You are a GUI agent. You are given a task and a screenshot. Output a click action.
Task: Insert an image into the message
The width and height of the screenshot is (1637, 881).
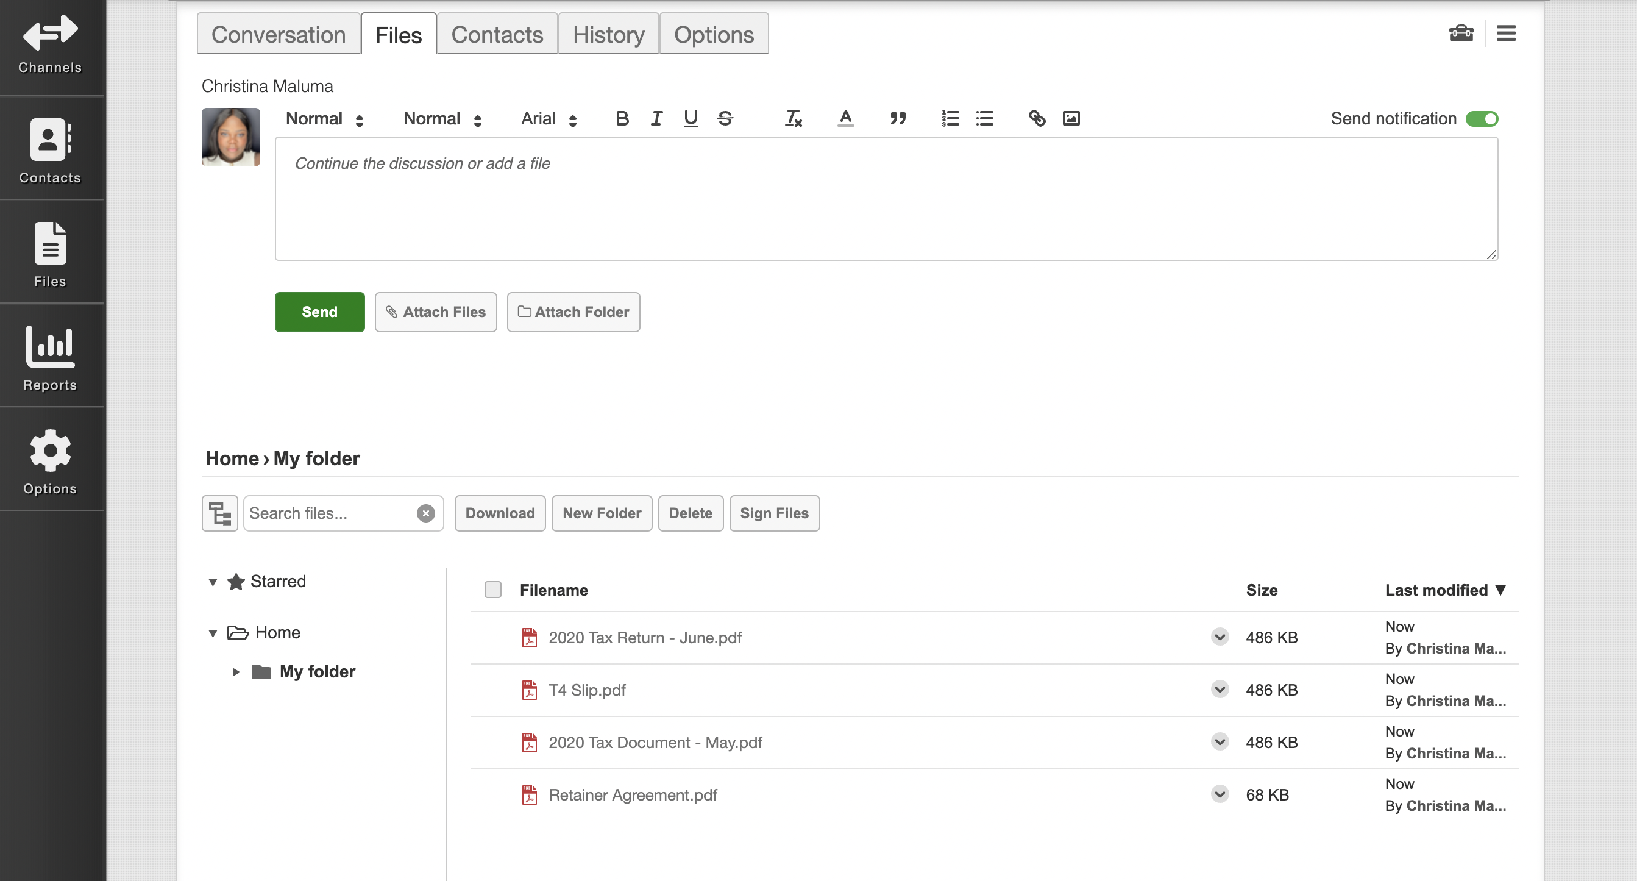click(1071, 118)
